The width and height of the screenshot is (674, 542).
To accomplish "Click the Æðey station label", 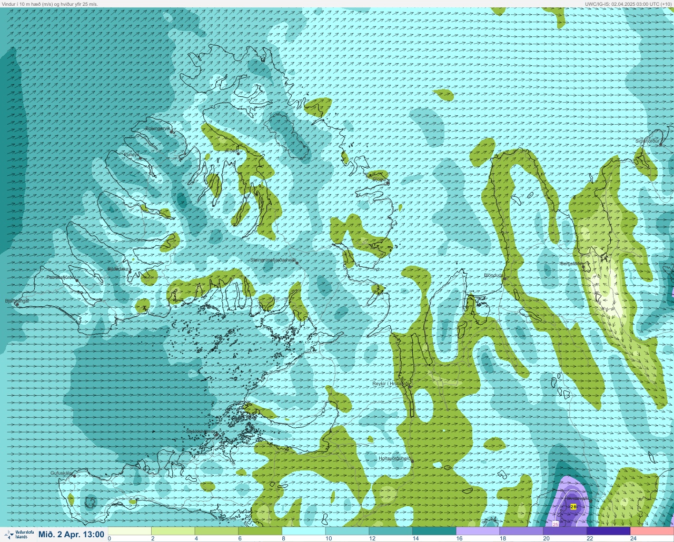I will pyautogui.click(x=232, y=151).
